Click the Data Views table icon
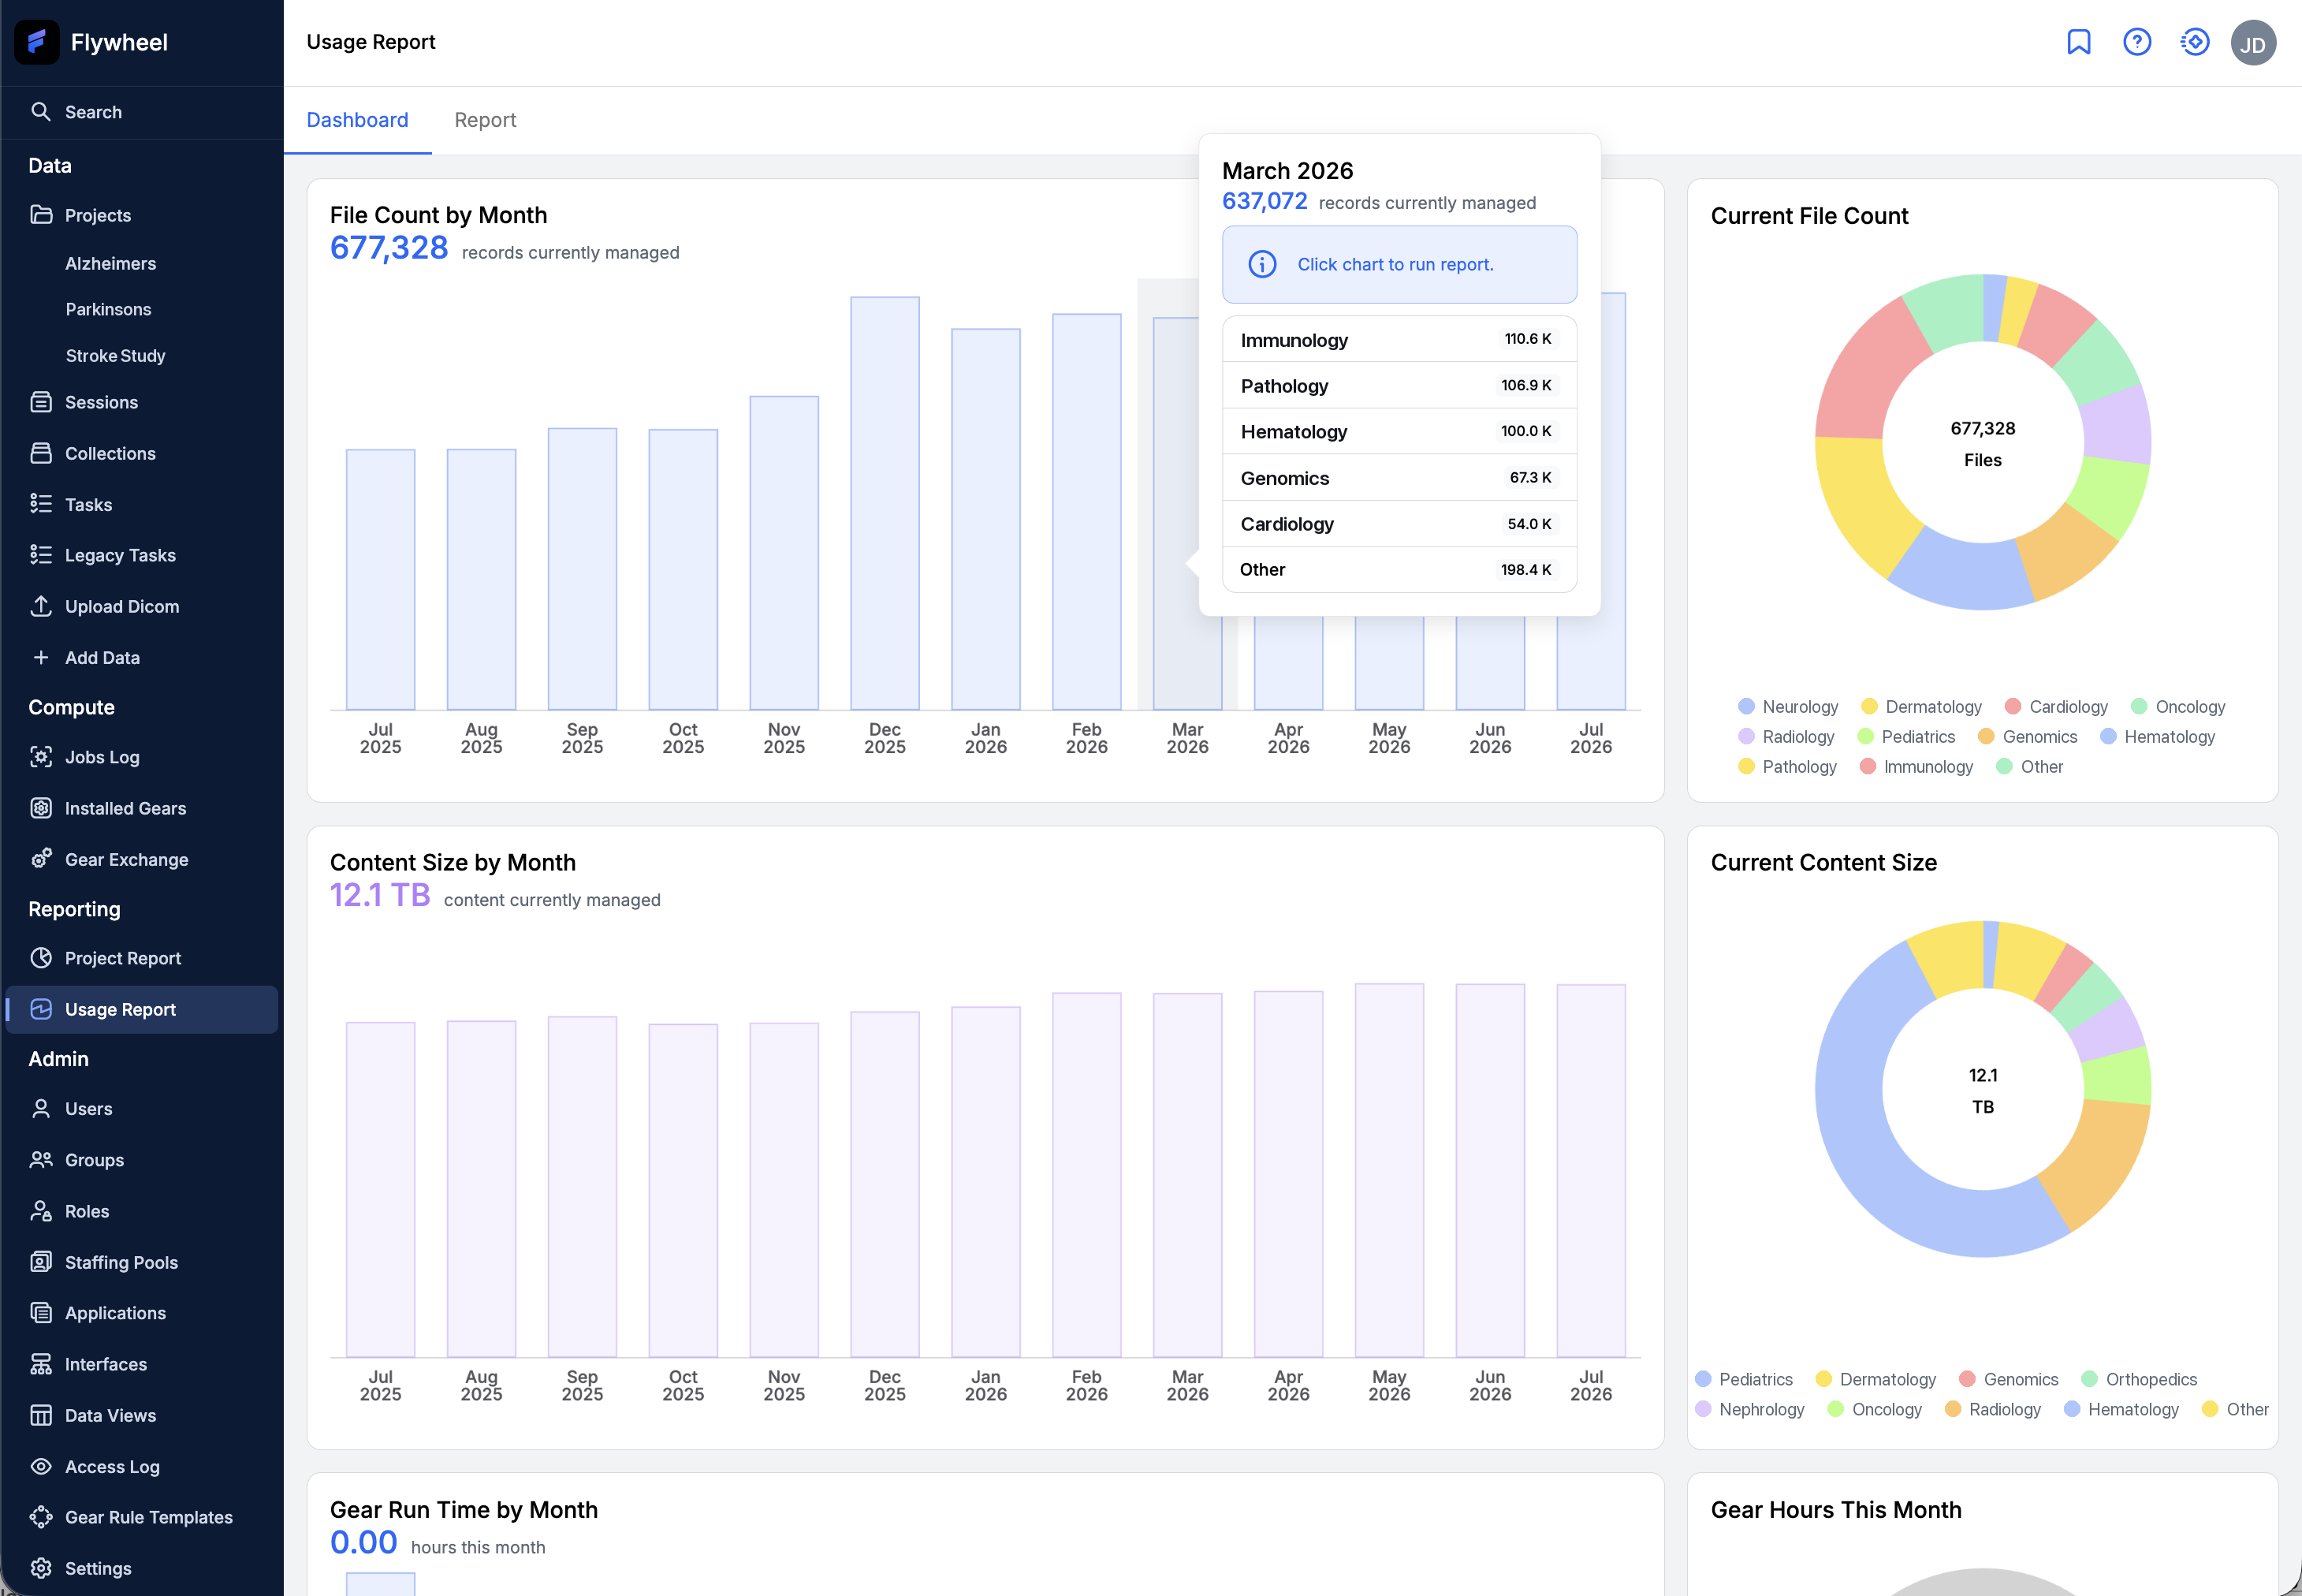Screen dimensions: 2302x1596 pos(41,1415)
